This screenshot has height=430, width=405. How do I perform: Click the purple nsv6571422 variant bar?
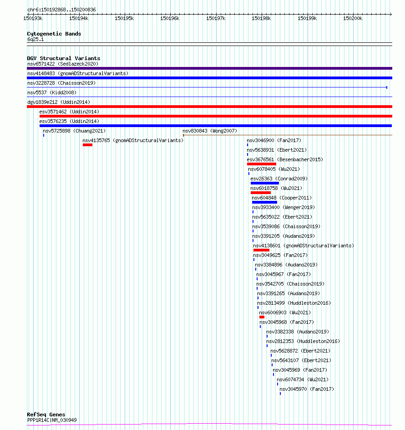point(210,68)
